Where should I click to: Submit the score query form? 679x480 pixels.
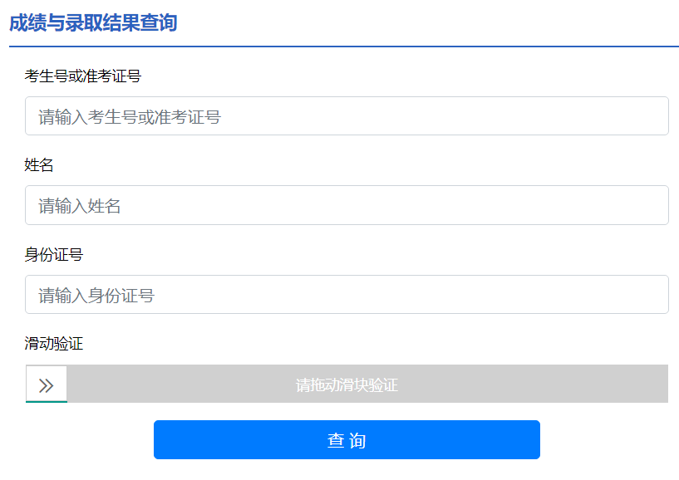(x=347, y=439)
